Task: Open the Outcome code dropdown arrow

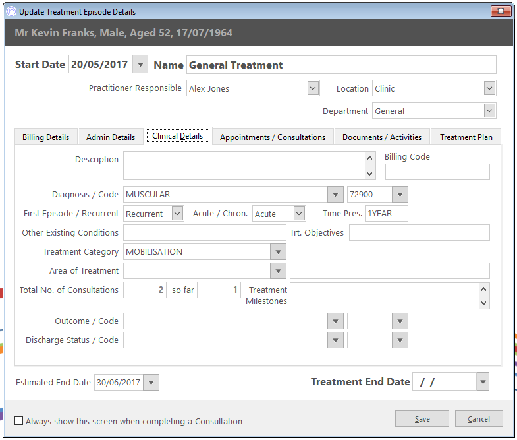Action: coord(400,321)
